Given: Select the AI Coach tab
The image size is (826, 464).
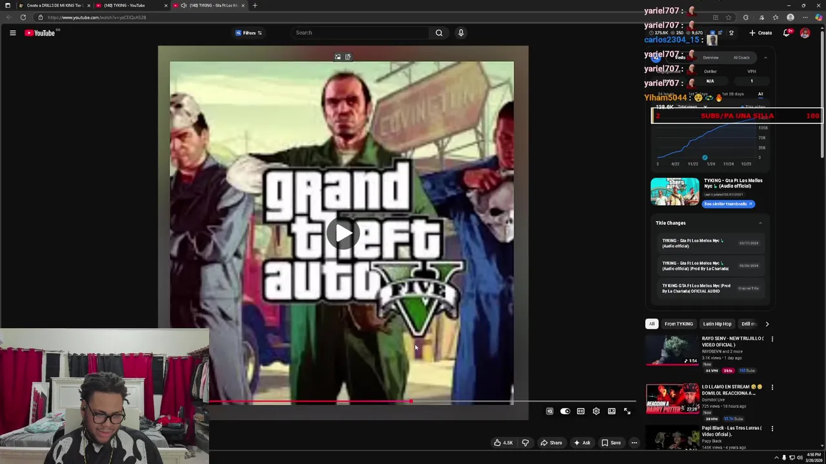Looking at the screenshot, I should [x=741, y=58].
